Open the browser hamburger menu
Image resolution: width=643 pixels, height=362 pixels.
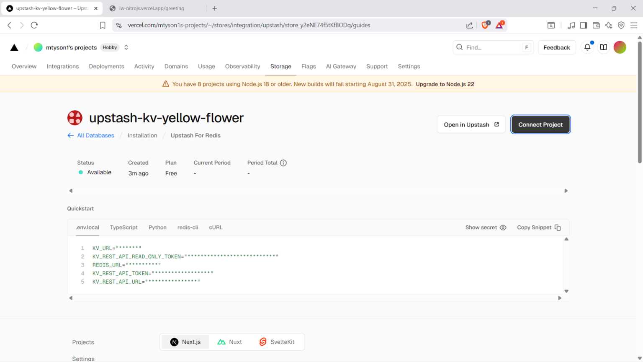[634, 25]
